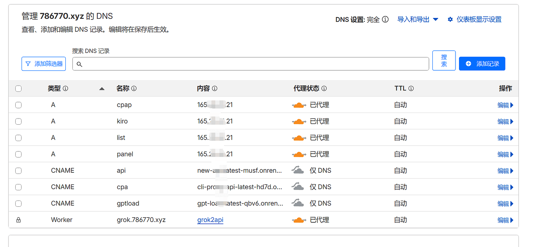This screenshot has width=540, height=247.
Task: Click the 添加筛选器 button
Action: coord(43,64)
